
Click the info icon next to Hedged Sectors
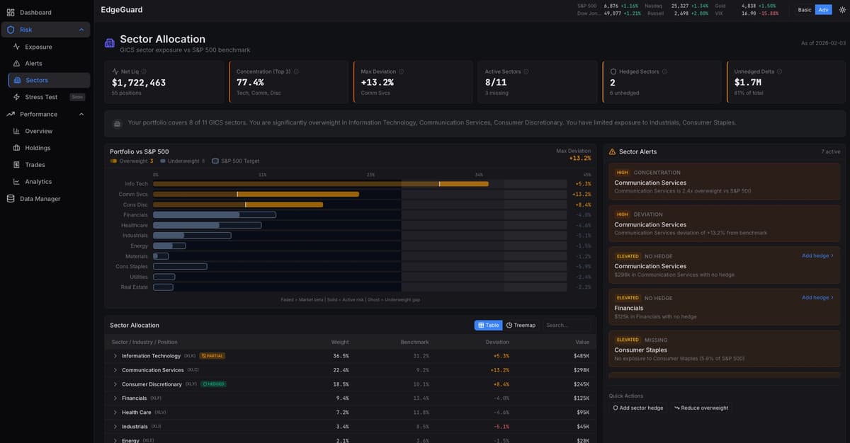pos(664,71)
